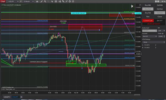The image size is (166, 100).
Task: Expand the ATM Strategy None dropdown
Action: [154, 42]
